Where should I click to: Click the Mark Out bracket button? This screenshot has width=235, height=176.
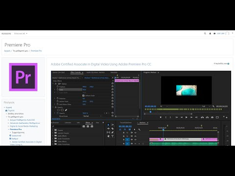tap(170, 117)
